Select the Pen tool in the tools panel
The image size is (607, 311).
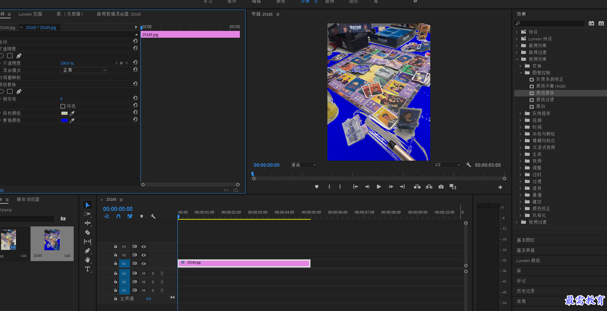point(88,251)
